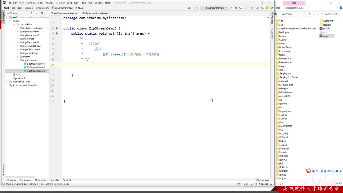Open the Problems tool window
Viewport: 343px width, 193px height.
click(x=25, y=180)
